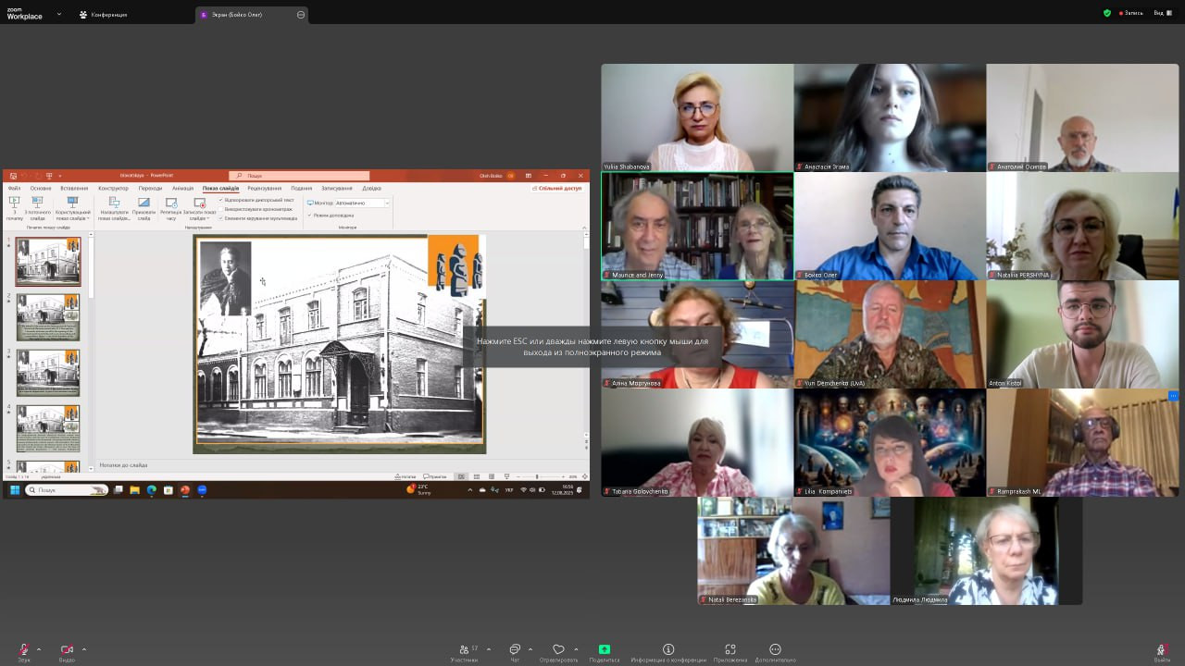Open the Zoom Workplace dropdown chevron
This screenshot has height=666, width=1185.
click(x=59, y=14)
